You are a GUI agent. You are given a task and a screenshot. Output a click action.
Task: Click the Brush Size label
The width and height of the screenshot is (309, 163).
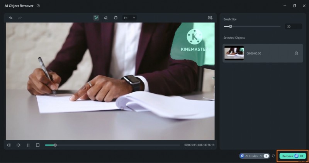(x=230, y=19)
